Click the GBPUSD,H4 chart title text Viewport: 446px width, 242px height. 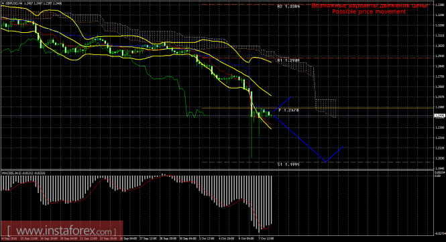click(x=14, y=3)
